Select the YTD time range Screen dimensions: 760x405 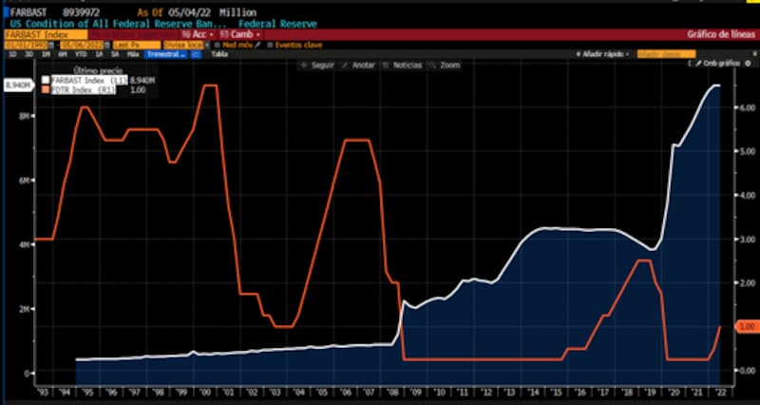pyautogui.click(x=80, y=55)
